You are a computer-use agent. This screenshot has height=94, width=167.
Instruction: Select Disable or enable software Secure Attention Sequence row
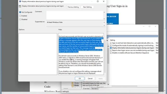[130, 53]
